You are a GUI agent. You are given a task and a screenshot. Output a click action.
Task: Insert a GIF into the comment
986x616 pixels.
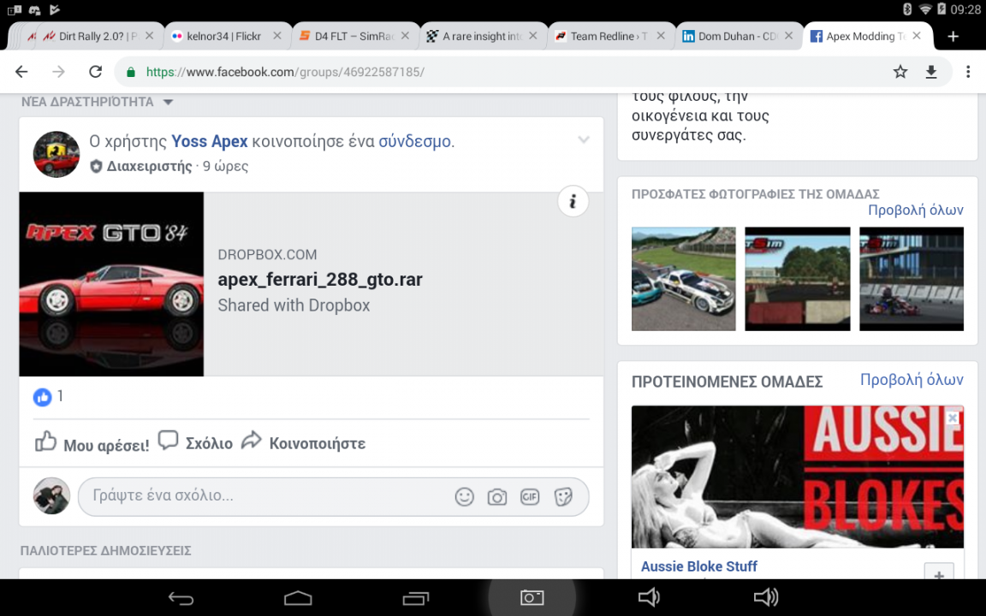coord(529,496)
